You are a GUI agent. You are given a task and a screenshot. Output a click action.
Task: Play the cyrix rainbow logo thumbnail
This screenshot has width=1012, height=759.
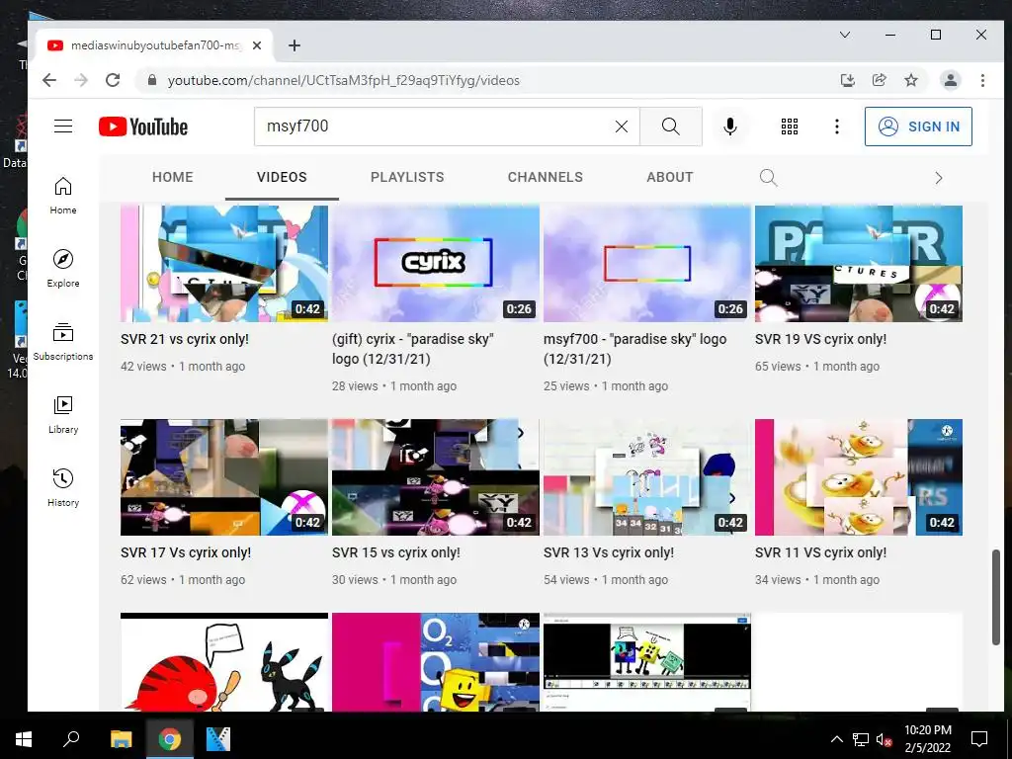tap(436, 263)
